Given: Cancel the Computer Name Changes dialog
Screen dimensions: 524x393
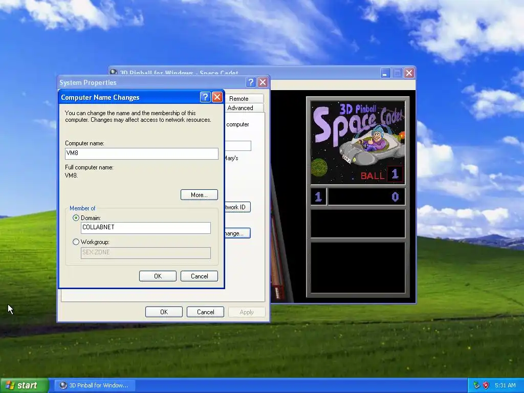Looking at the screenshot, I should pyautogui.click(x=199, y=276).
